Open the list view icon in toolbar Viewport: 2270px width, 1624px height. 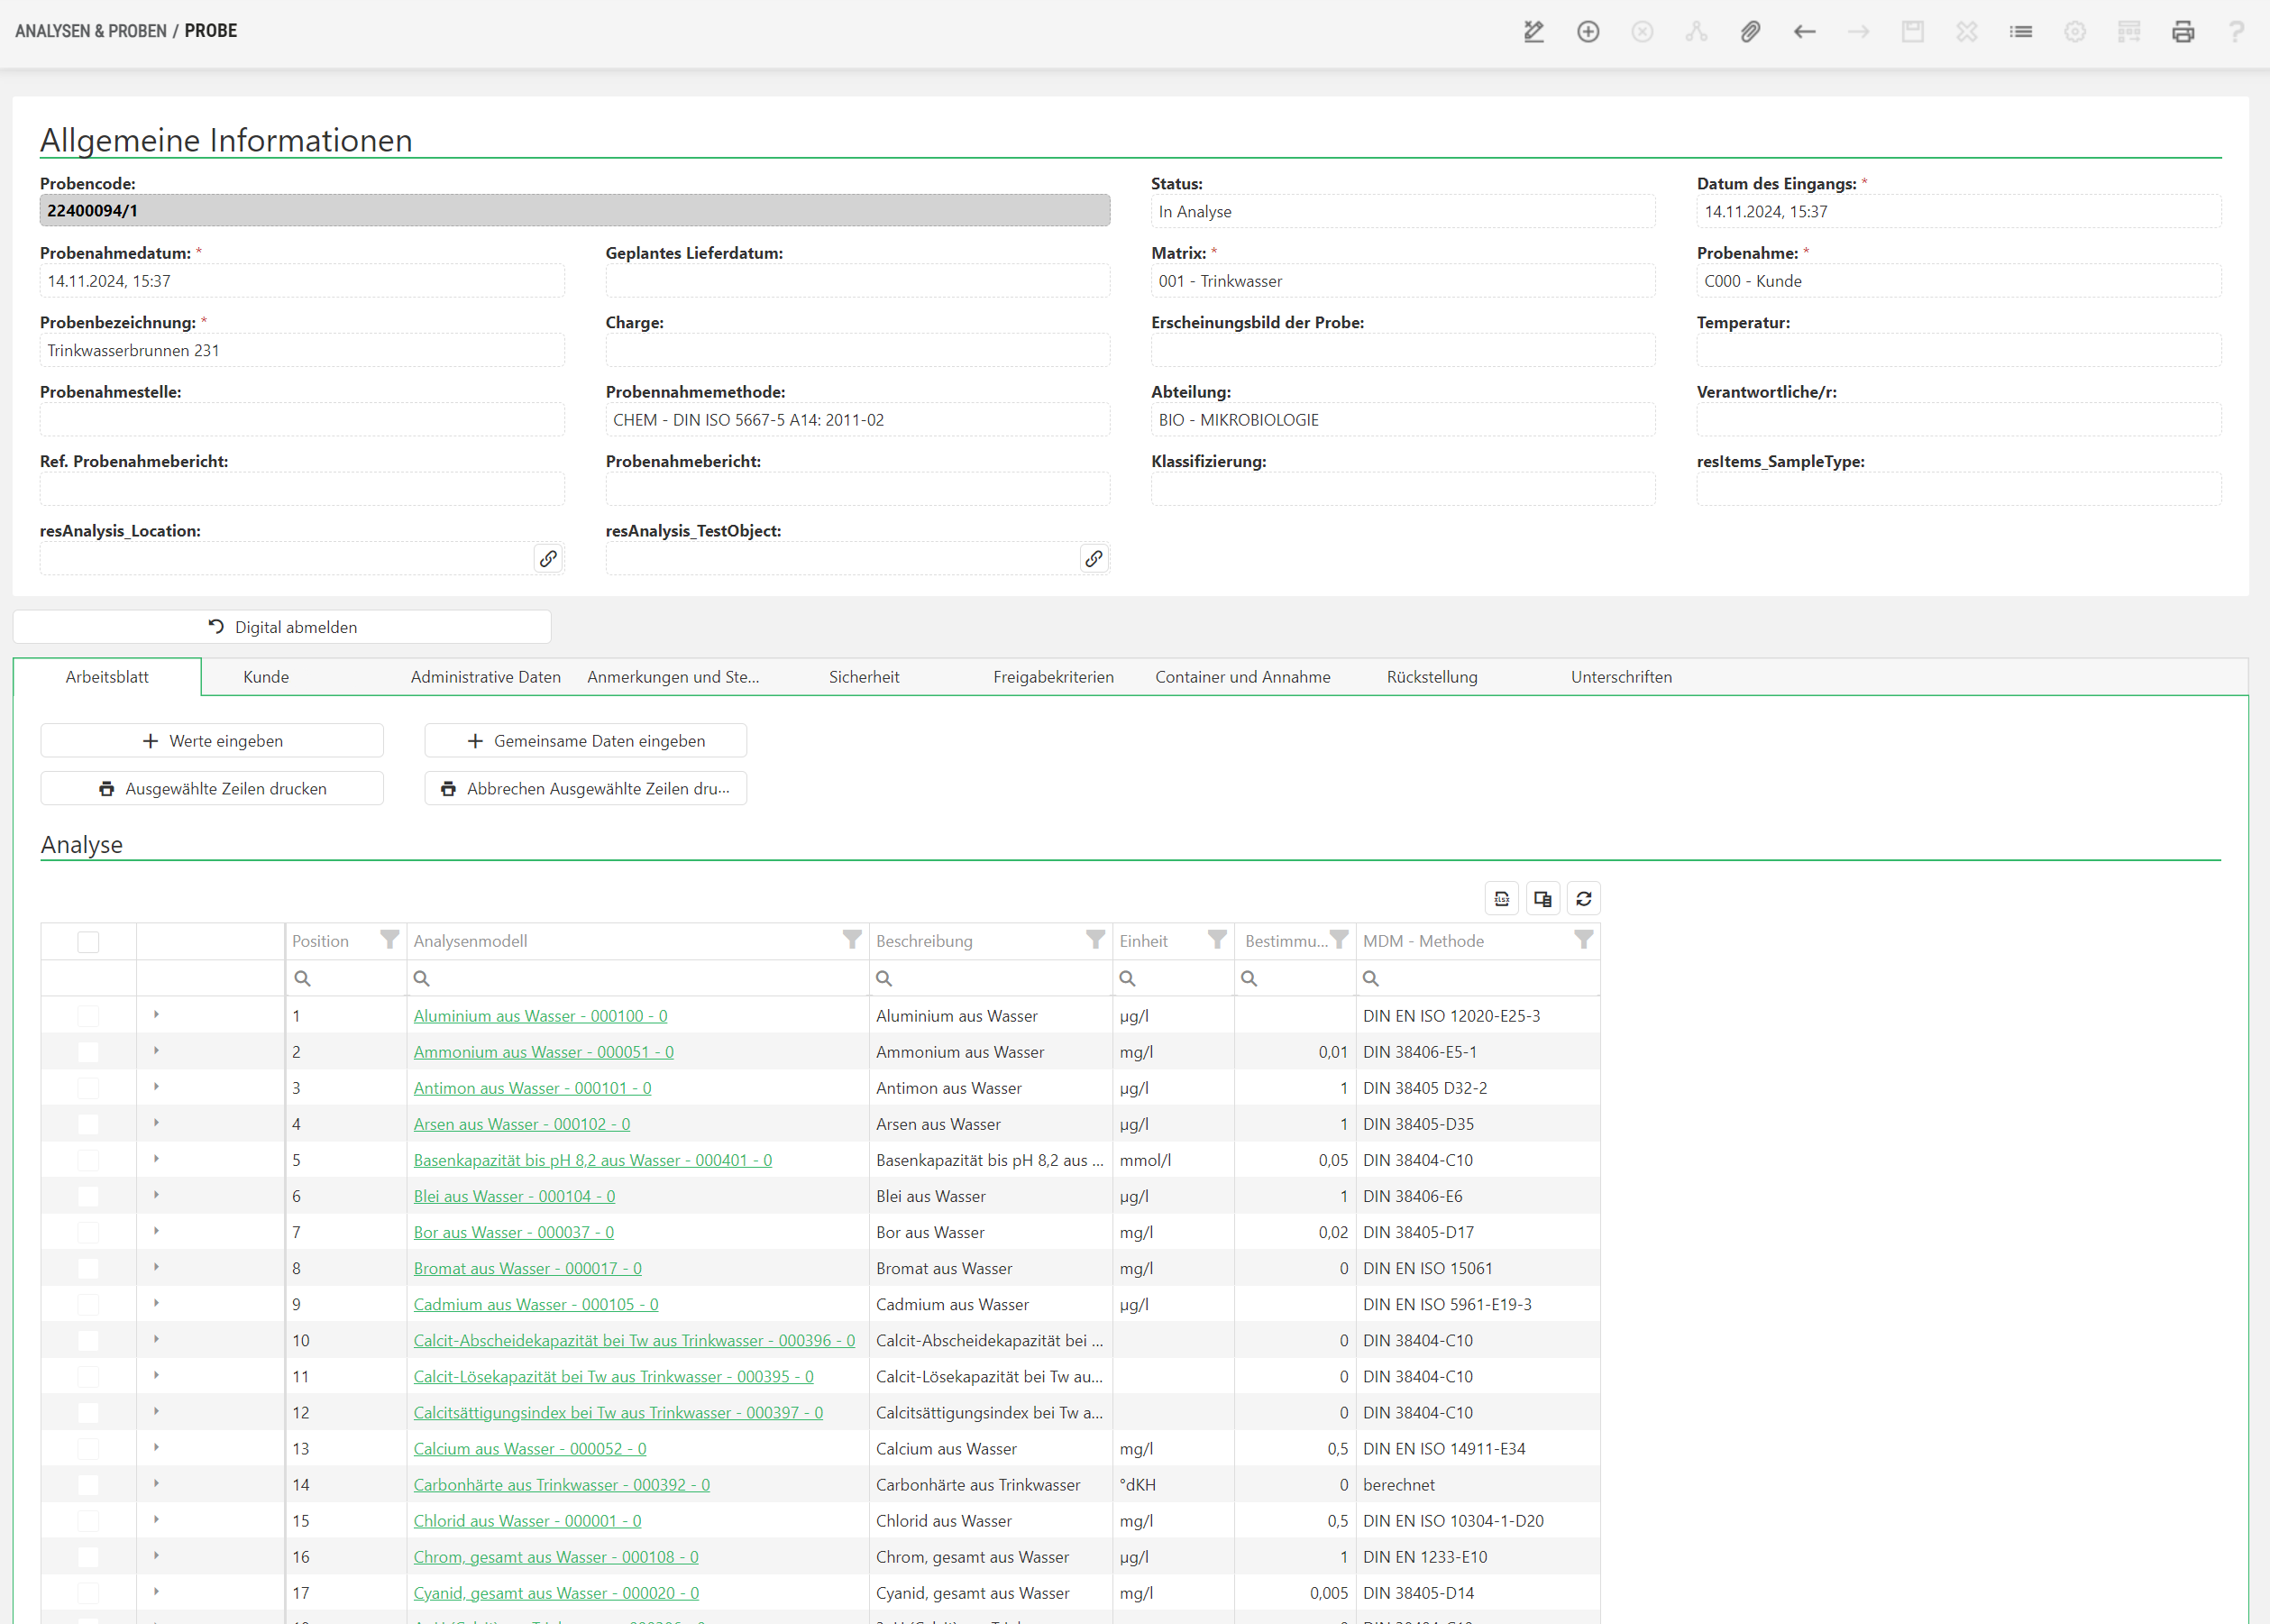click(2021, 32)
